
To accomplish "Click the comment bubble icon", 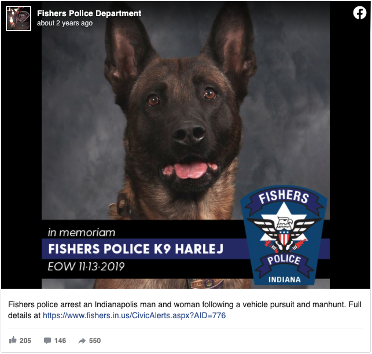I will point(47,341).
